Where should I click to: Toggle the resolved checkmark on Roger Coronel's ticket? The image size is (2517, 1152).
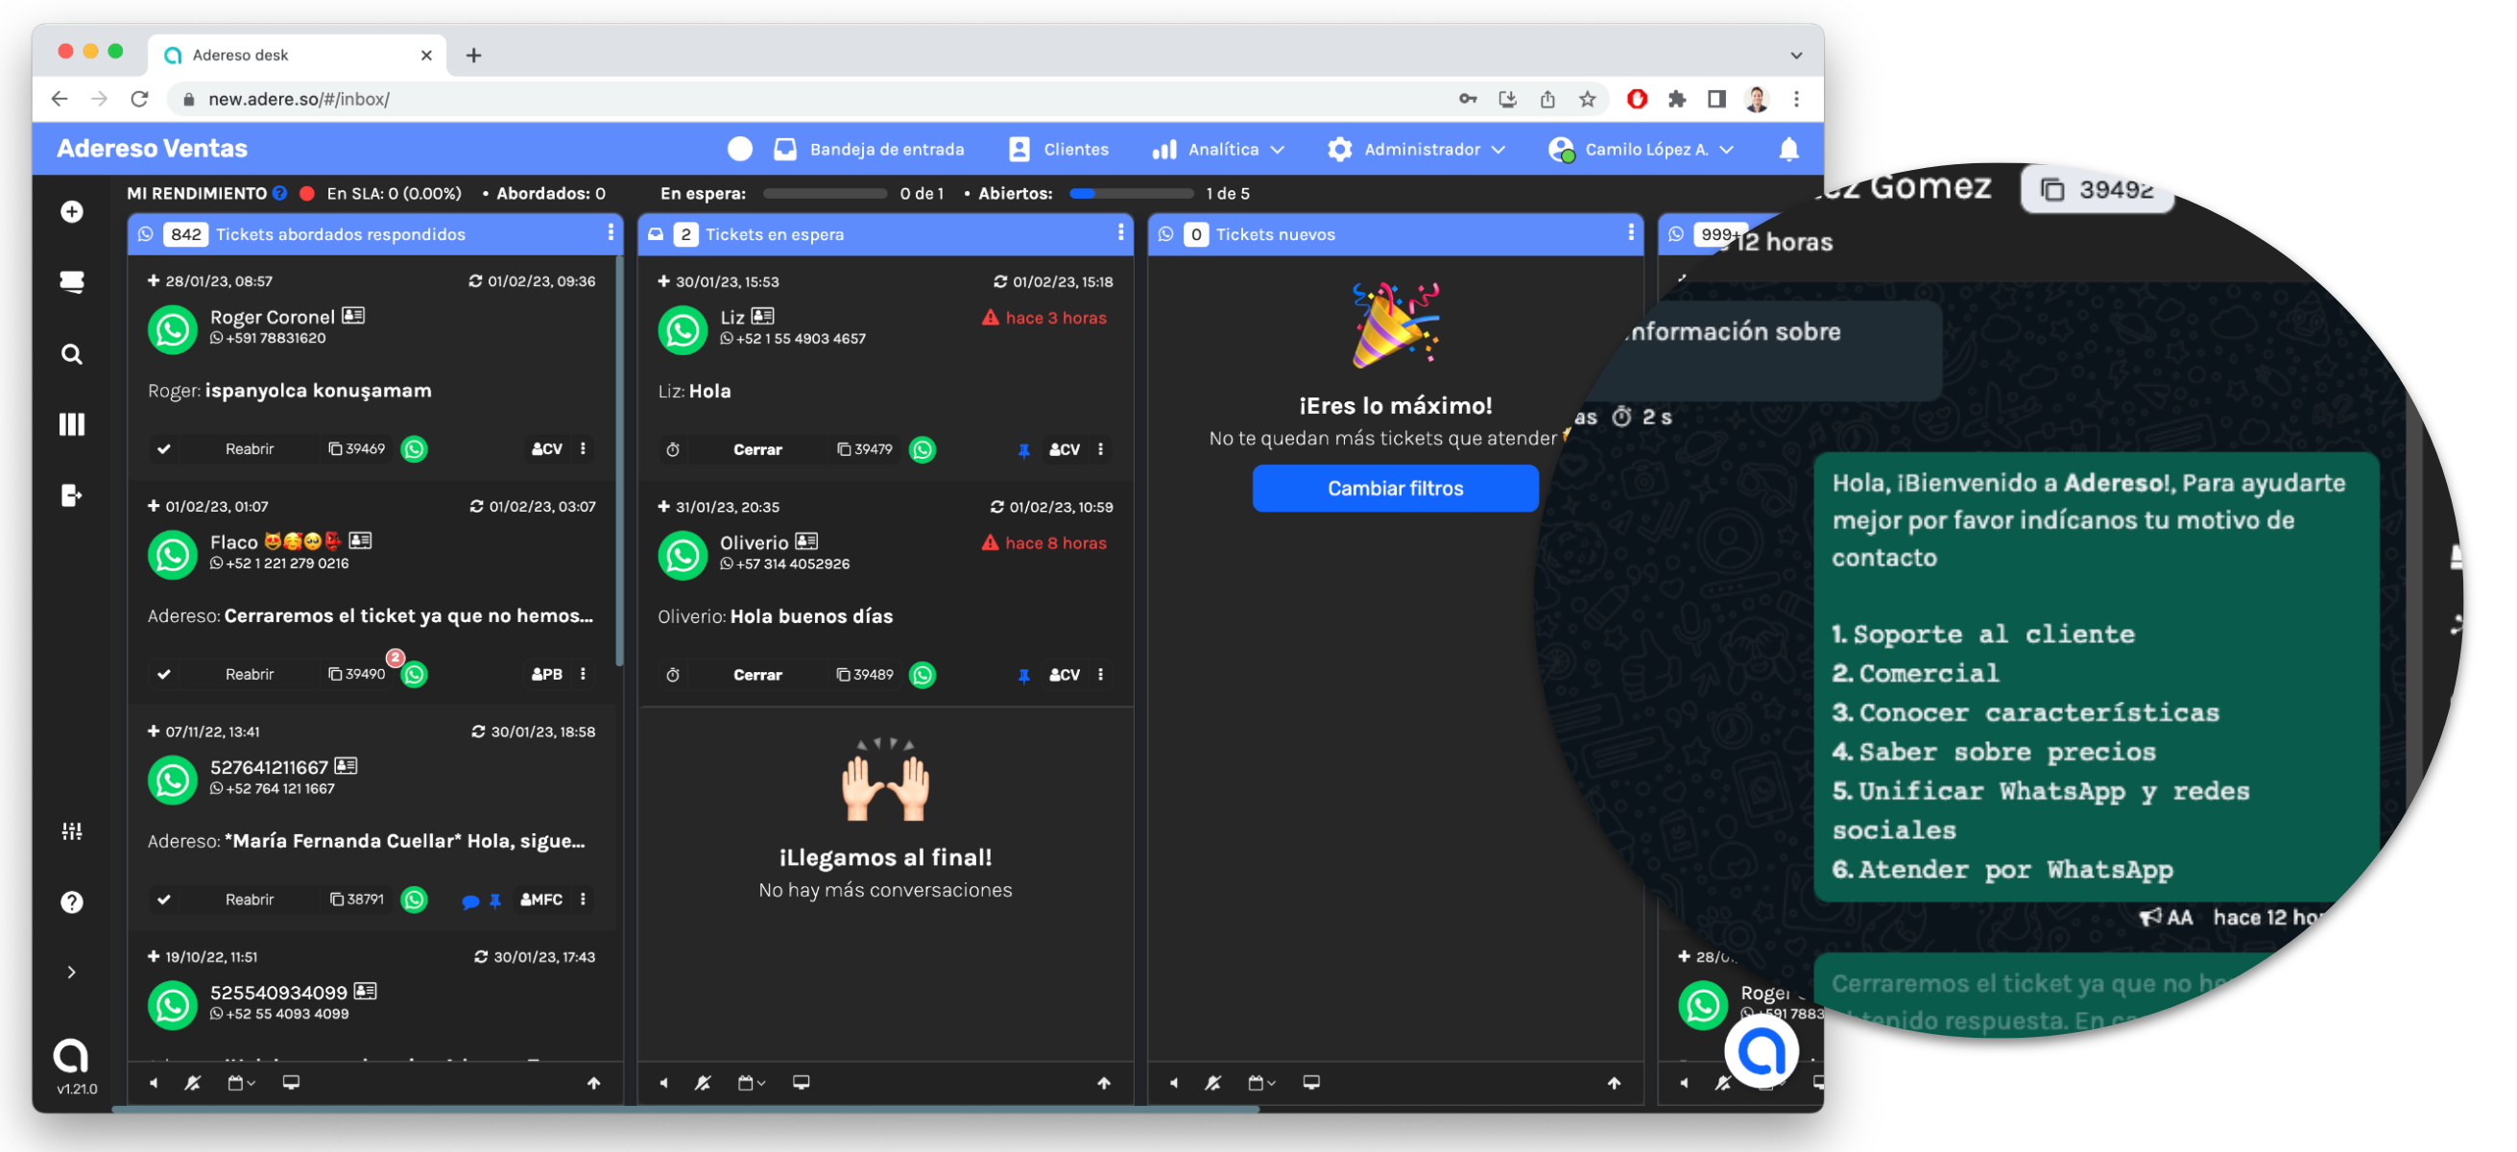click(x=164, y=449)
